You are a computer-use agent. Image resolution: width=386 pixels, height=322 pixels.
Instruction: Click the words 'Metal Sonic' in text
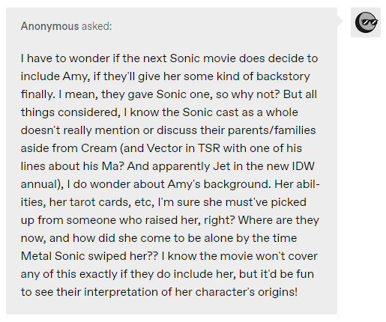pos(52,256)
